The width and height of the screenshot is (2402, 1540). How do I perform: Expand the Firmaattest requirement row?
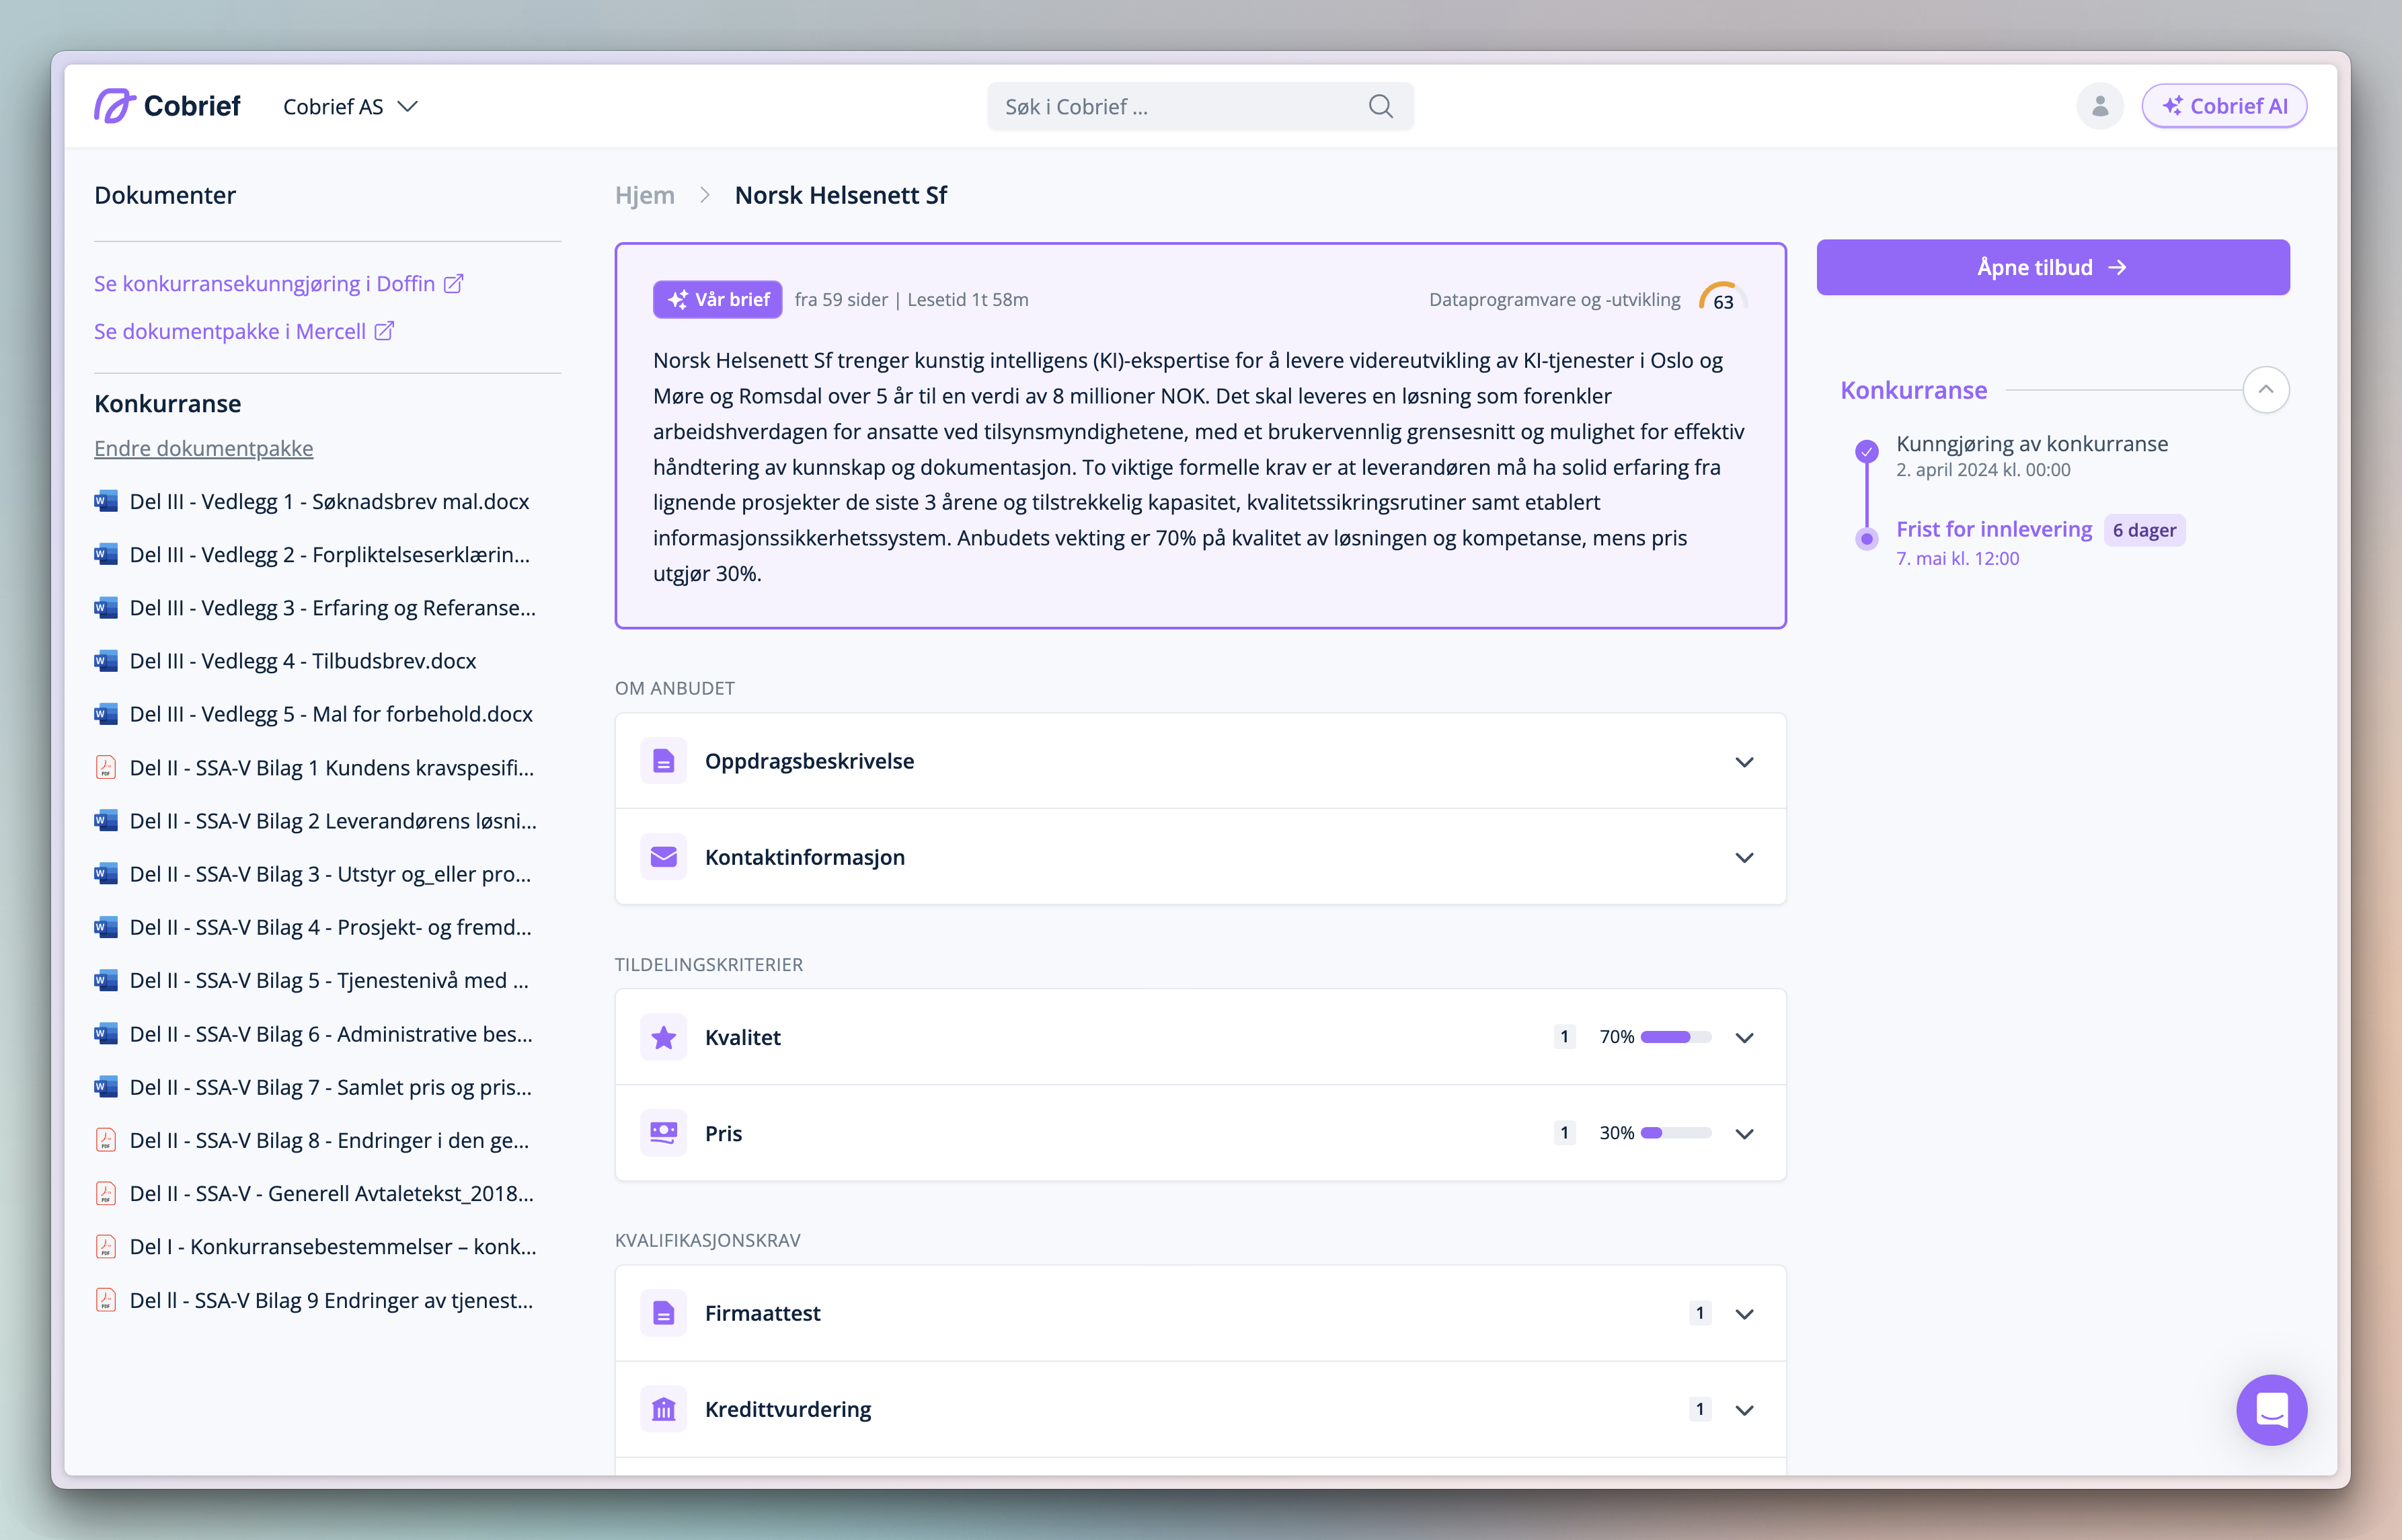[1744, 1314]
